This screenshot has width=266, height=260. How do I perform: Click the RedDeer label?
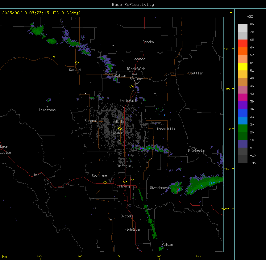136,79
